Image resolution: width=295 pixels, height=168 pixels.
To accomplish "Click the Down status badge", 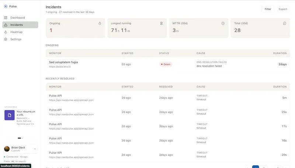I will (166, 64).
